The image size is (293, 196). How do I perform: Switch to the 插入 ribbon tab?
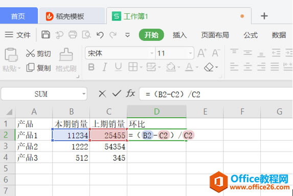180,35
